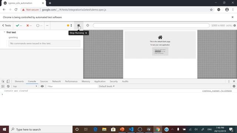This screenshot has height=133, width=237.
Task: Activate inspect element picker icon
Action: click(x=3, y=81)
